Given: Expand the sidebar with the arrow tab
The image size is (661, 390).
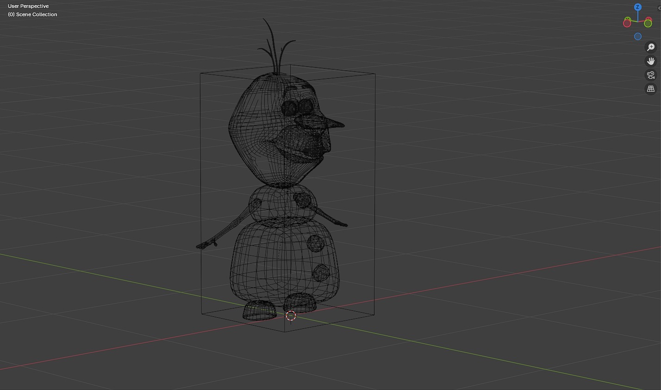Looking at the screenshot, I should (659, 8).
